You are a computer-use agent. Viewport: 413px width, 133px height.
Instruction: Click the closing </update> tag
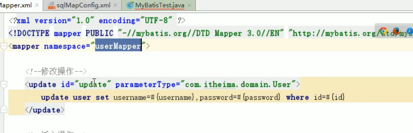pos(45,110)
